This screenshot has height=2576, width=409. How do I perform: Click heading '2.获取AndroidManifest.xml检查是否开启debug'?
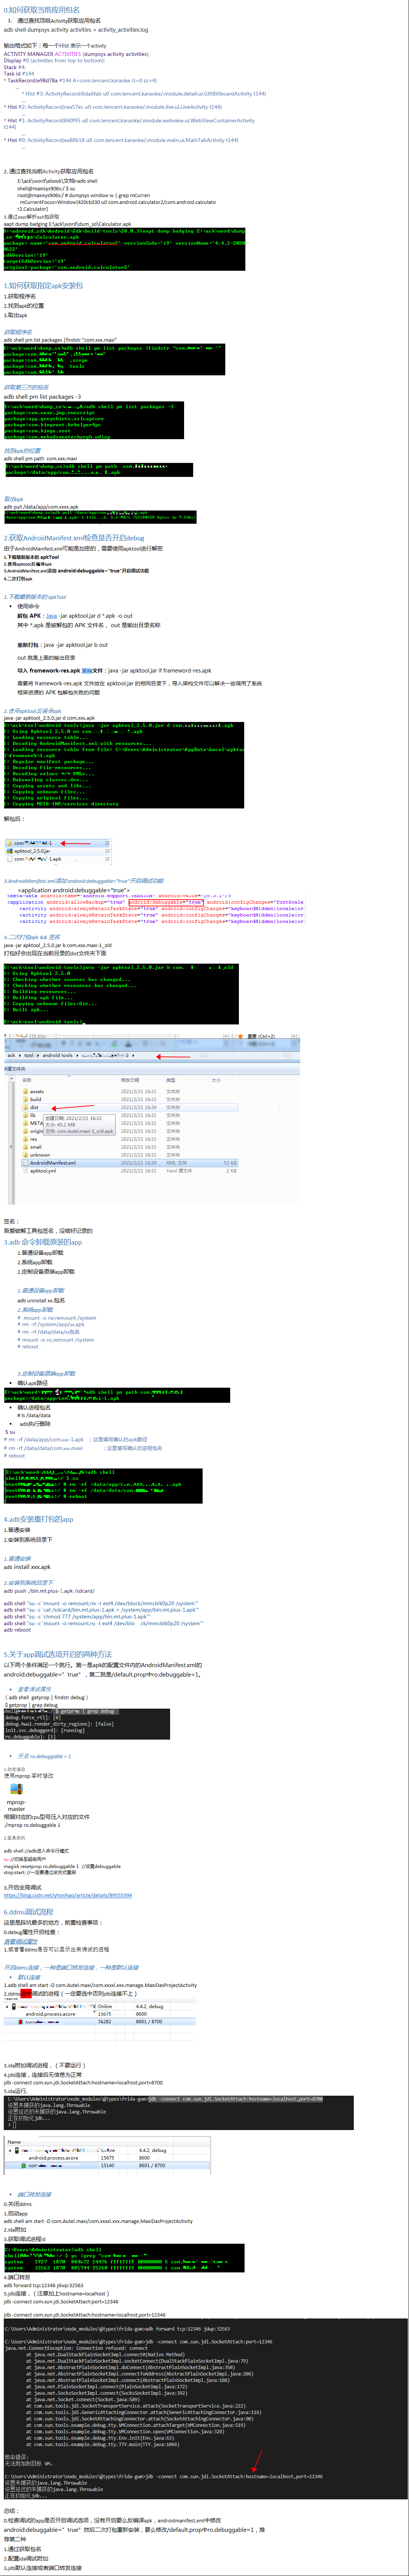pyautogui.click(x=74, y=538)
